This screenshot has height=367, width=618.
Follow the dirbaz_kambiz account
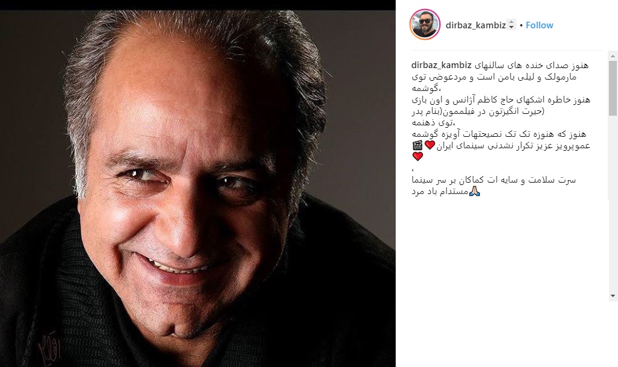pyautogui.click(x=539, y=25)
